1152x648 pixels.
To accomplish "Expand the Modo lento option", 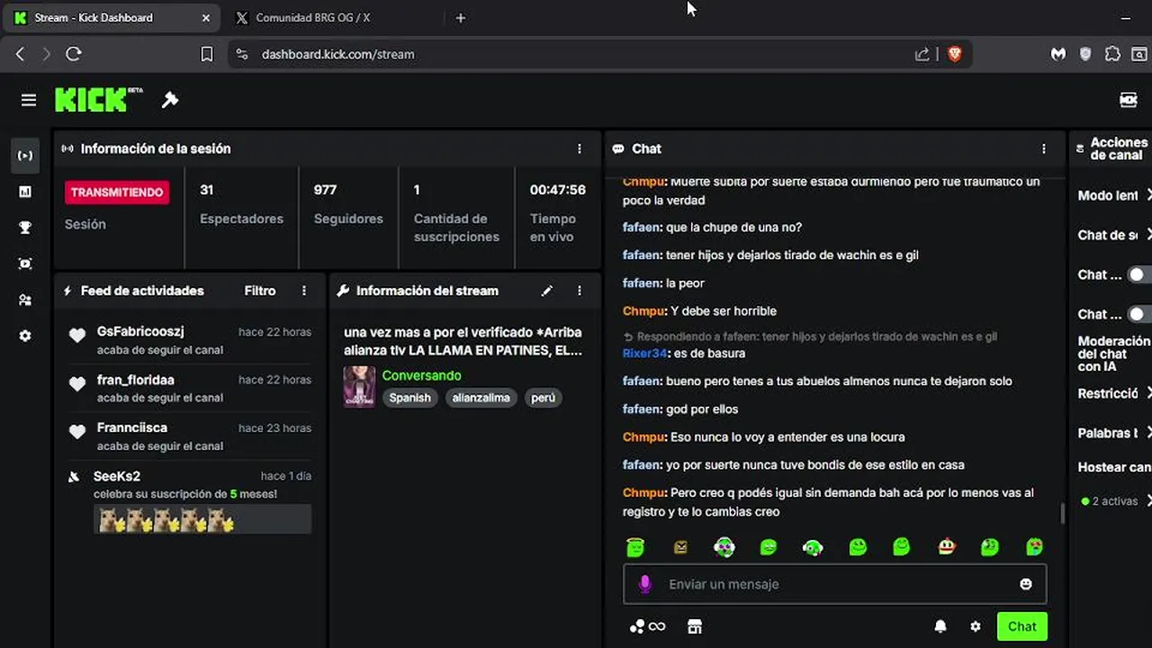I will (x=1114, y=195).
